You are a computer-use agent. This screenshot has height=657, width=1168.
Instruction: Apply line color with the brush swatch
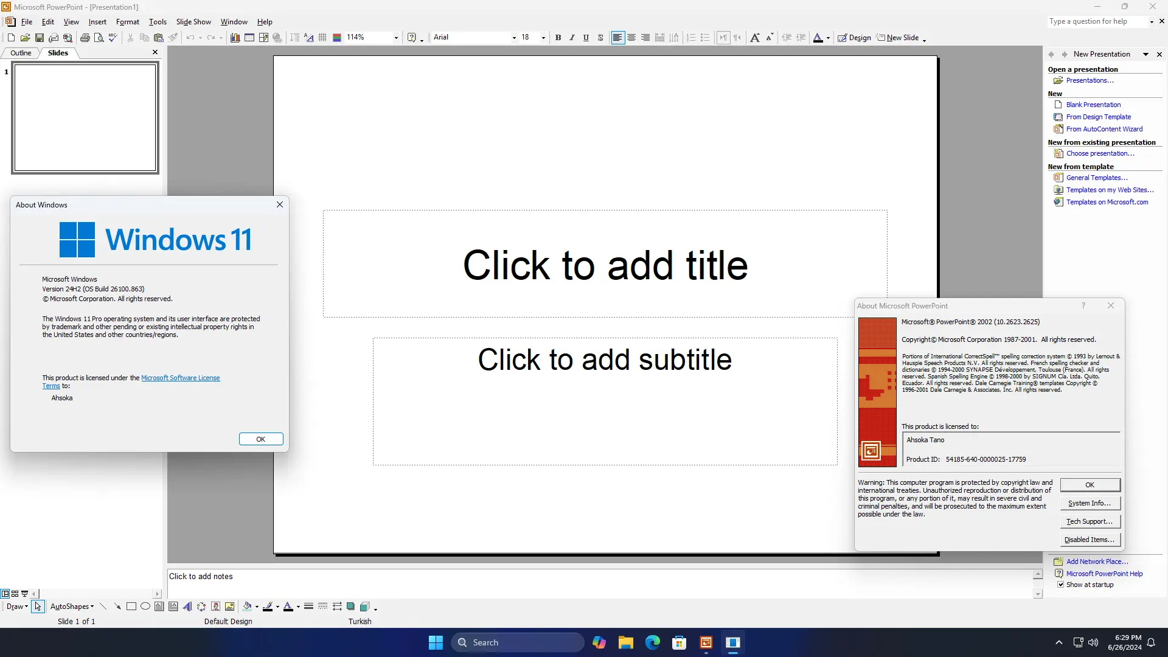268,607
